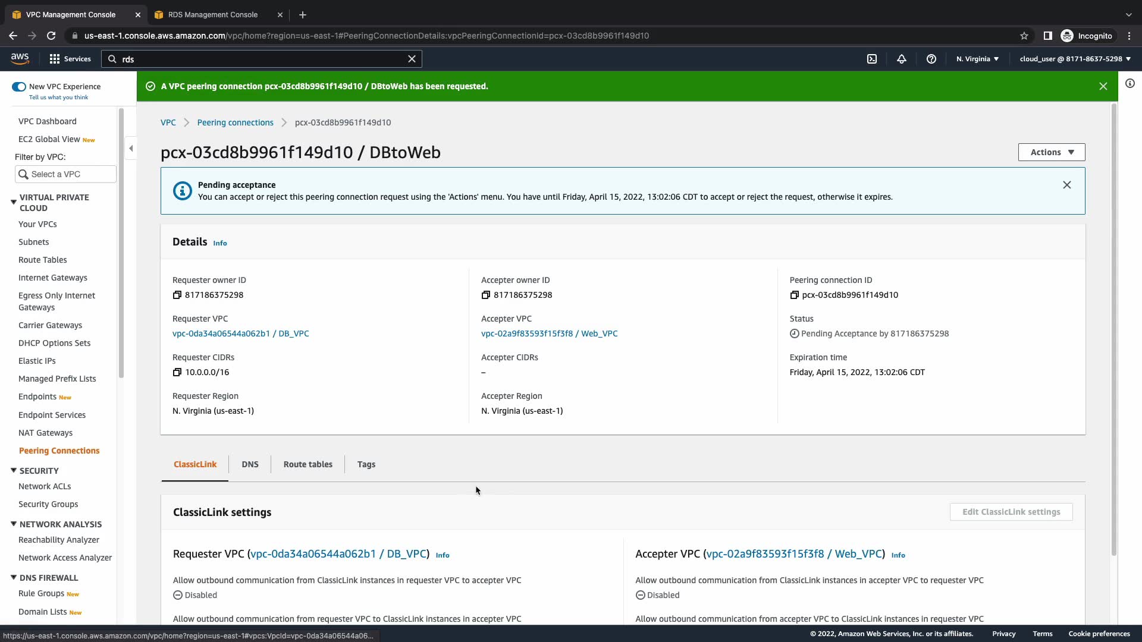Clear the rds search box text
1142x642 pixels.
(412, 59)
